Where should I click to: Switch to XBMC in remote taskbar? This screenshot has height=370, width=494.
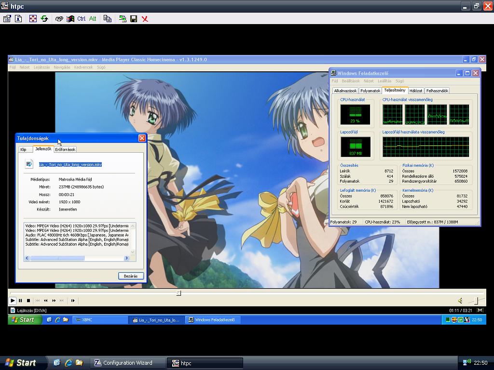(x=100, y=320)
